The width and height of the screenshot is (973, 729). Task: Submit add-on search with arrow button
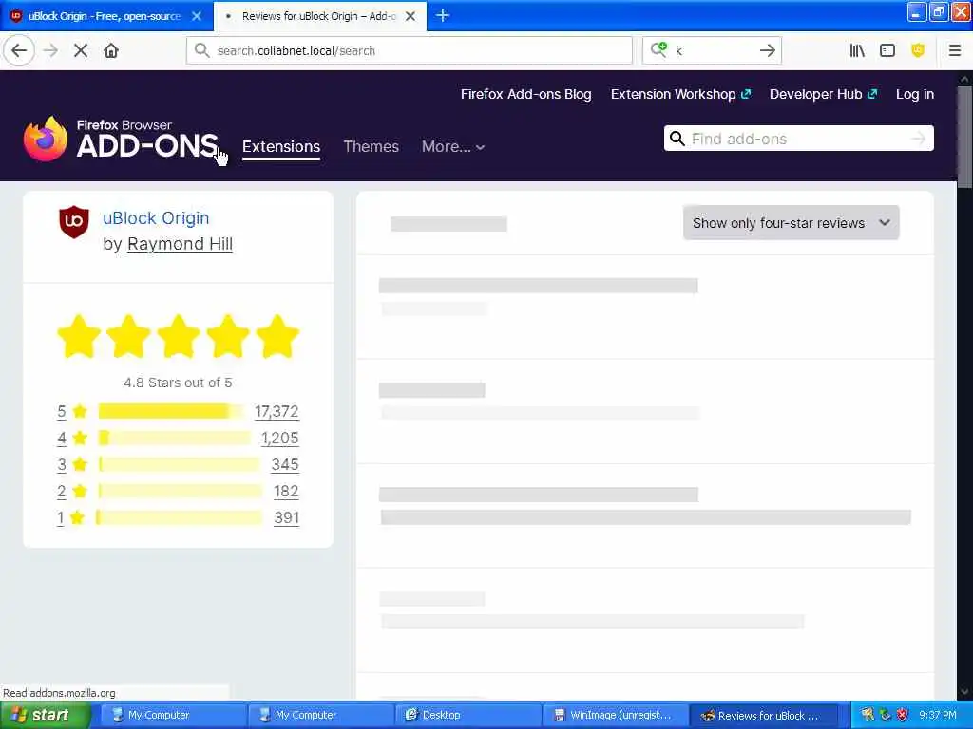[919, 139]
